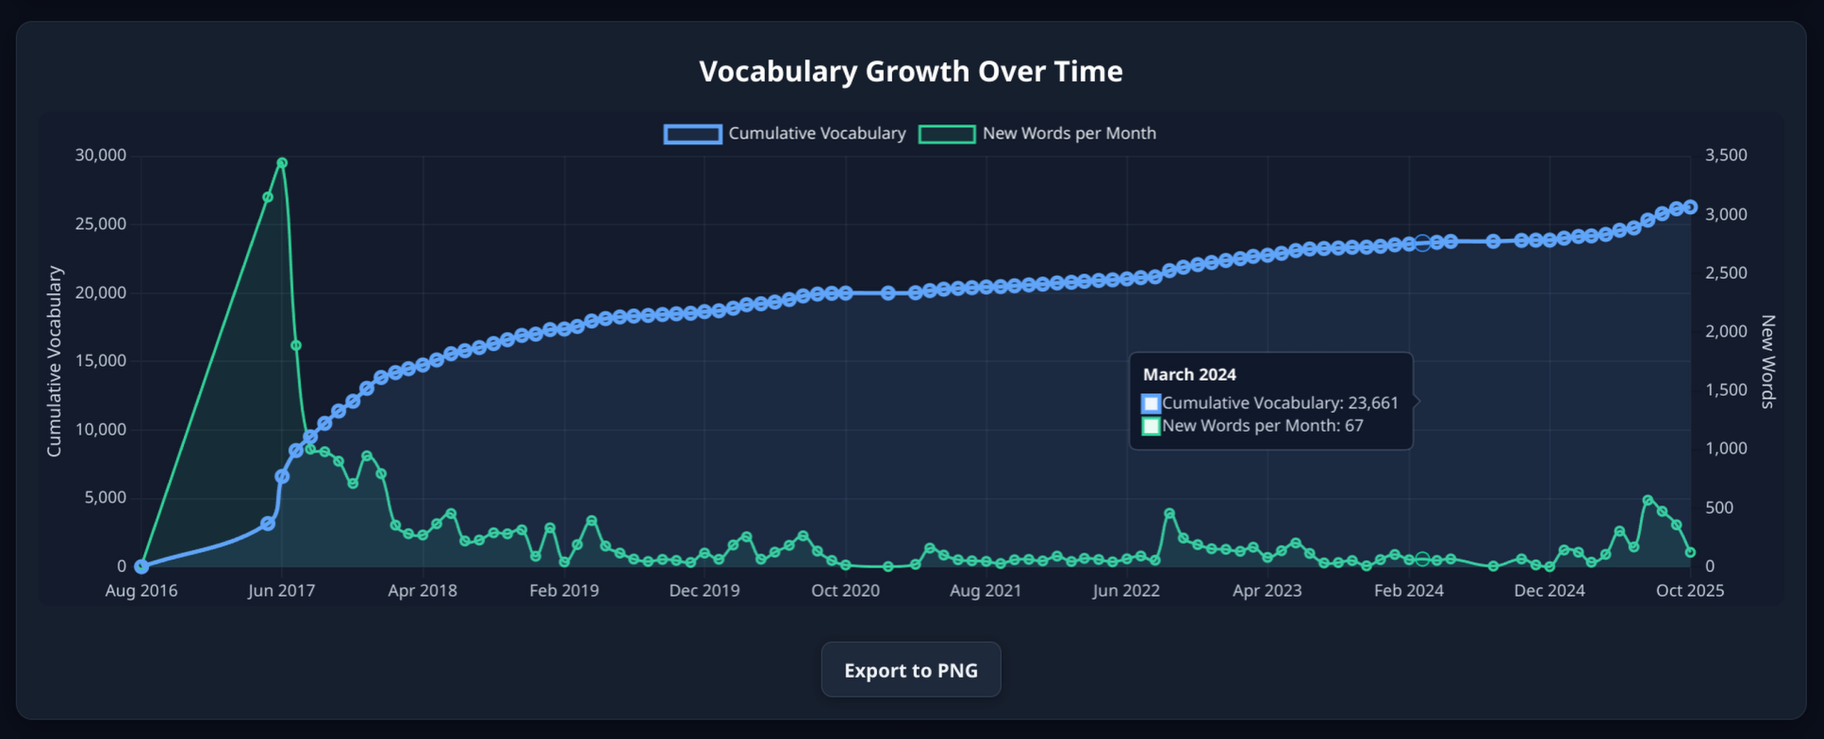
Task: Click the last blue data point at Oct 2025
Action: click(x=1690, y=207)
